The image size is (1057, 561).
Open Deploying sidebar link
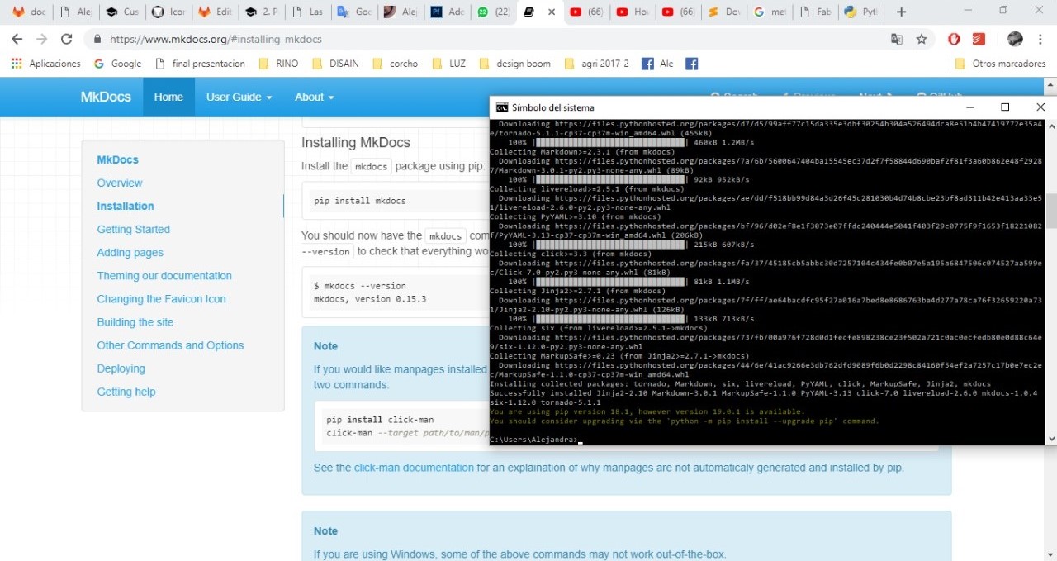pyautogui.click(x=121, y=368)
